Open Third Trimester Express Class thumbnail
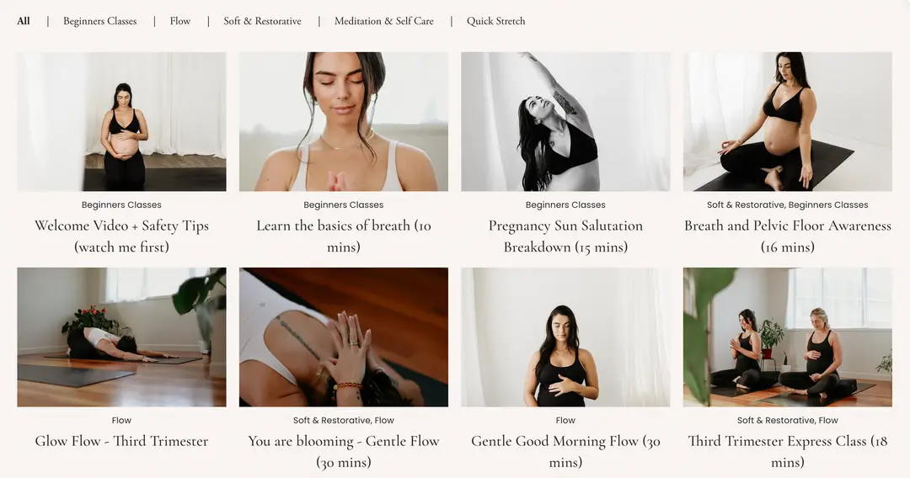910x478 pixels. [x=788, y=337]
